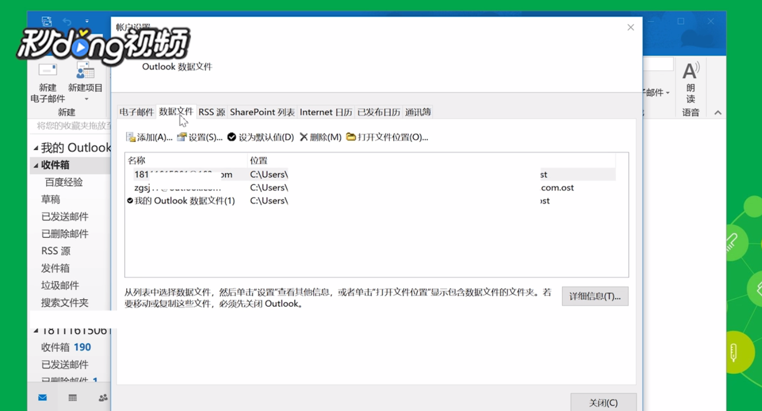Open the 收件箱 190 folder
Viewport: 762px width, 411px height.
(66, 347)
